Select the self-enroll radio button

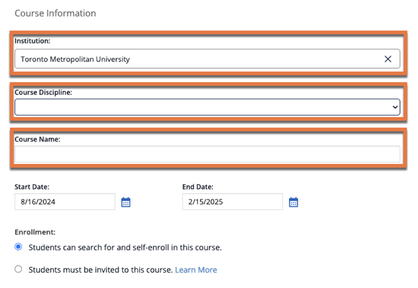[19, 247]
